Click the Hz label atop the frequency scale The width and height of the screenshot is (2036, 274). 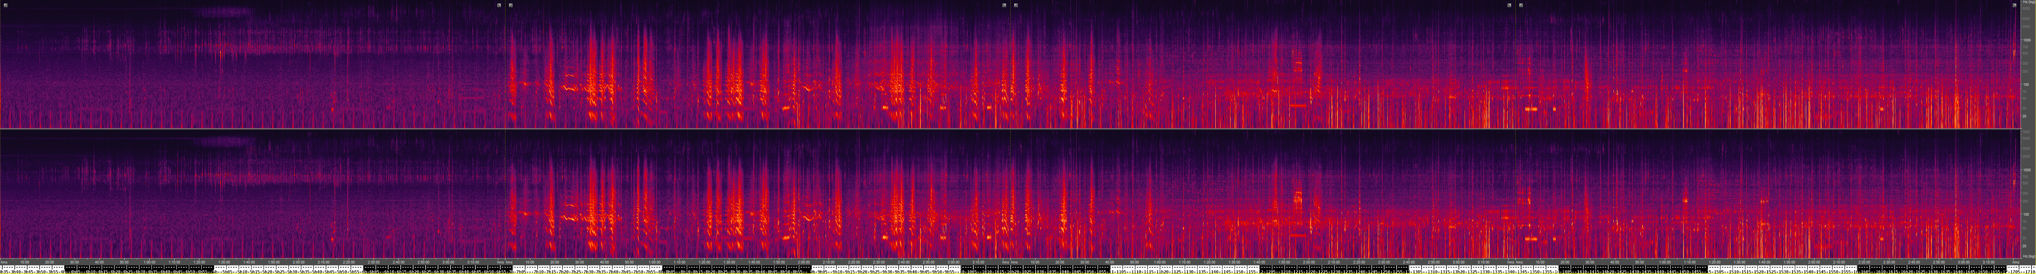pyautogui.click(x=2027, y=3)
